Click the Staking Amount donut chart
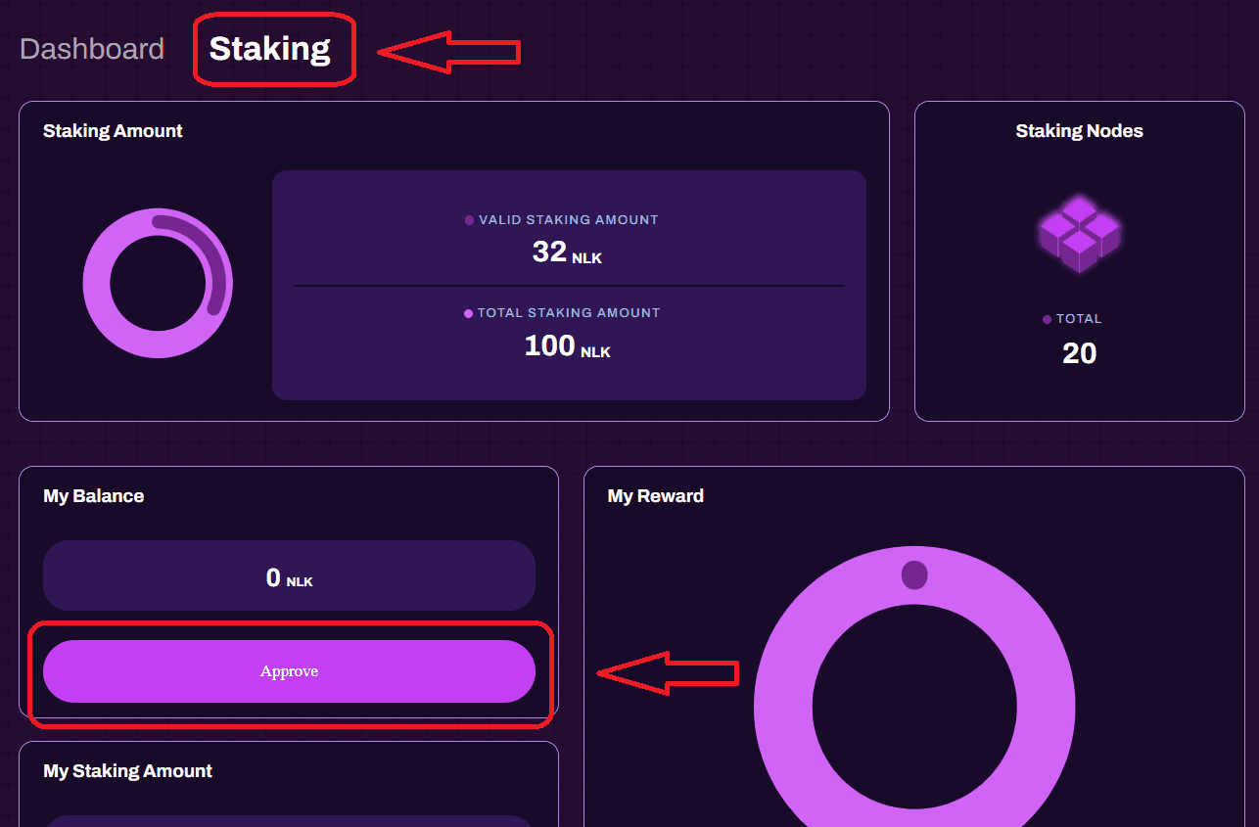The width and height of the screenshot is (1259, 827). pyautogui.click(x=158, y=283)
